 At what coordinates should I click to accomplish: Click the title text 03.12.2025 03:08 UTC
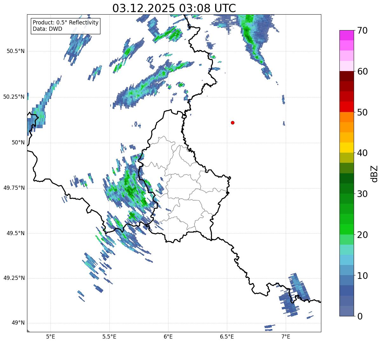174,8
